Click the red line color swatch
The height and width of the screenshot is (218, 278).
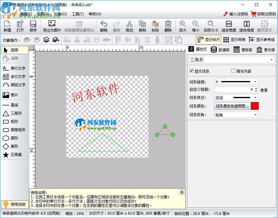tap(255, 106)
